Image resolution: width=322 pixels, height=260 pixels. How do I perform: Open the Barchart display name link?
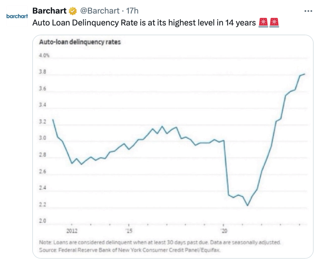(x=49, y=11)
